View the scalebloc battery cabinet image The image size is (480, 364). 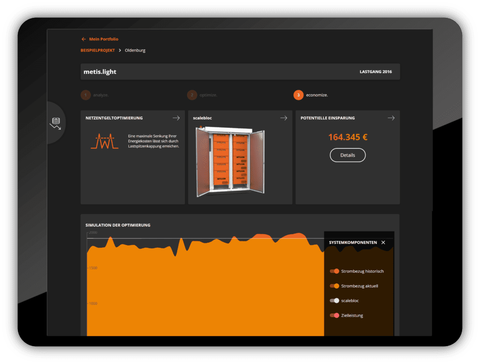coord(230,162)
